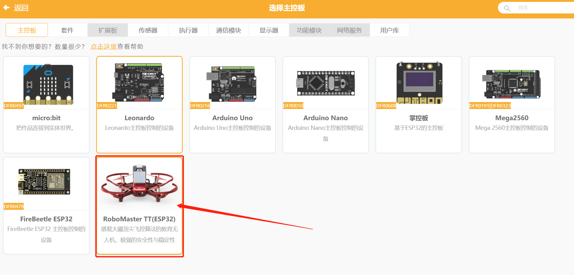Click the 返回 back button text
574x275 pixels.
(x=21, y=8)
